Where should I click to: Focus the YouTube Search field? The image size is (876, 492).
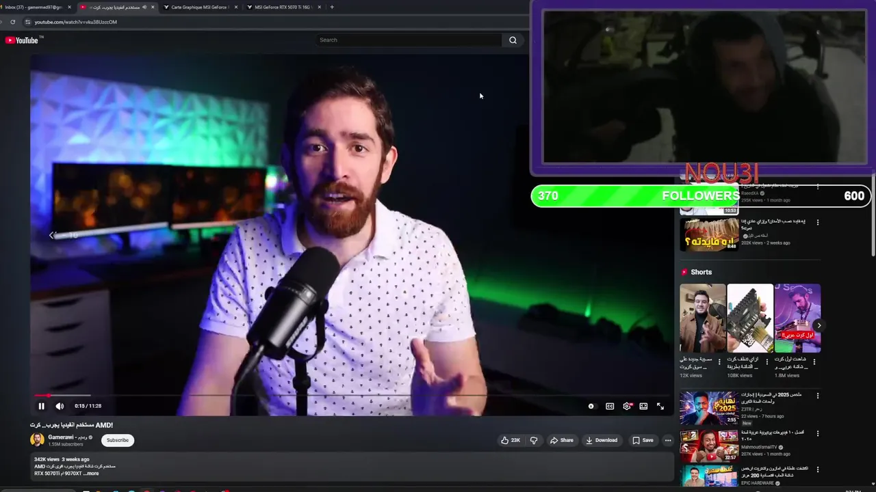(409, 40)
